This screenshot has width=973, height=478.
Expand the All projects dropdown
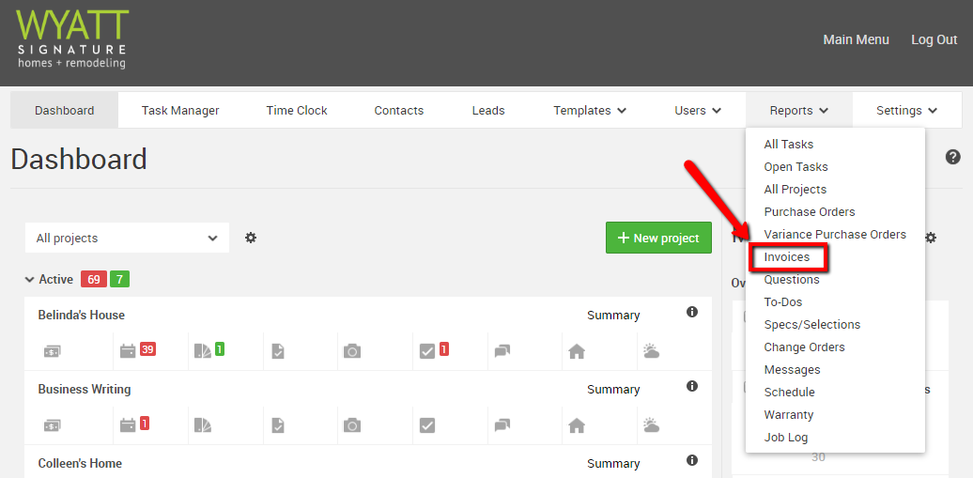(x=127, y=238)
